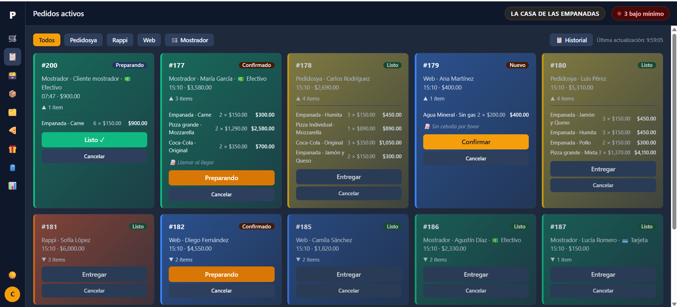Filter orders by the Rappi tab
Screen dimensions: 677x307
click(x=120, y=40)
